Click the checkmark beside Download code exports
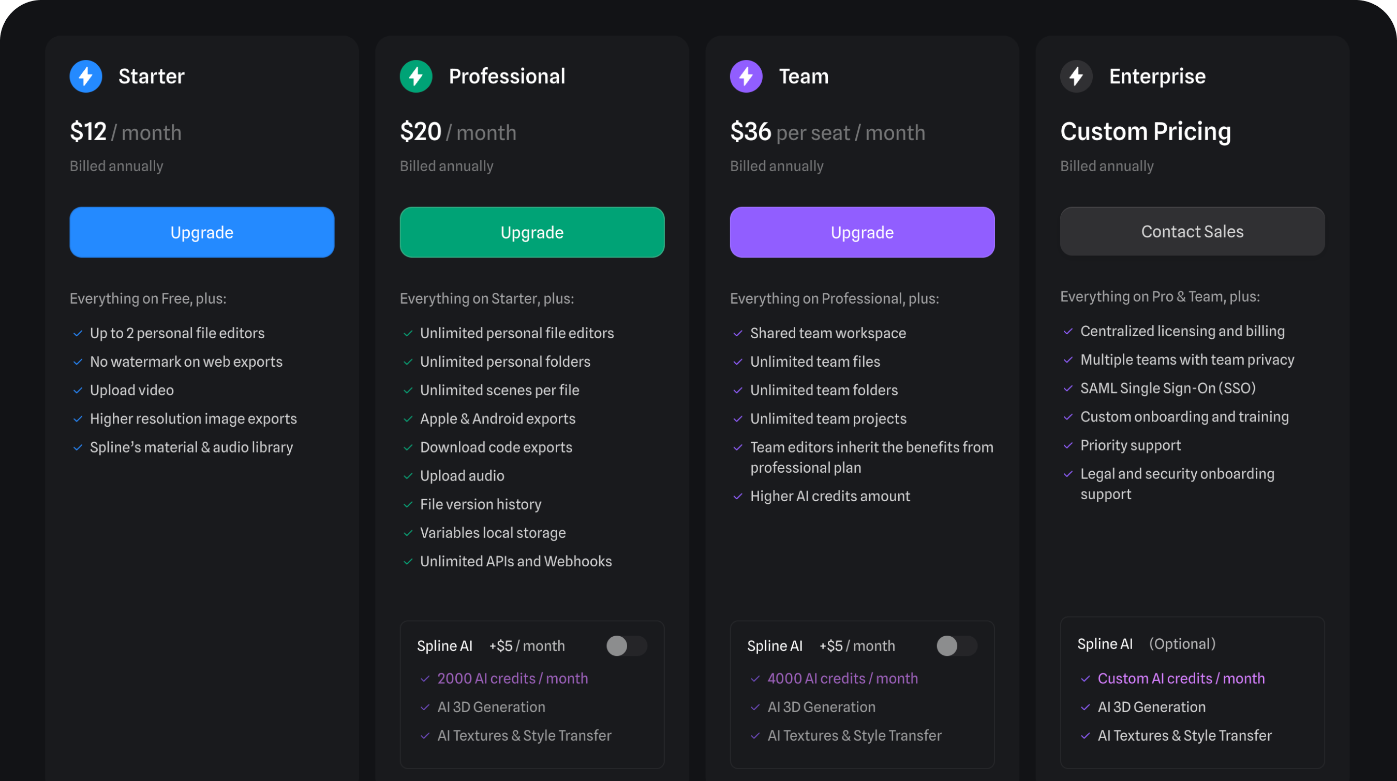This screenshot has height=781, width=1397. pyautogui.click(x=407, y=447)
